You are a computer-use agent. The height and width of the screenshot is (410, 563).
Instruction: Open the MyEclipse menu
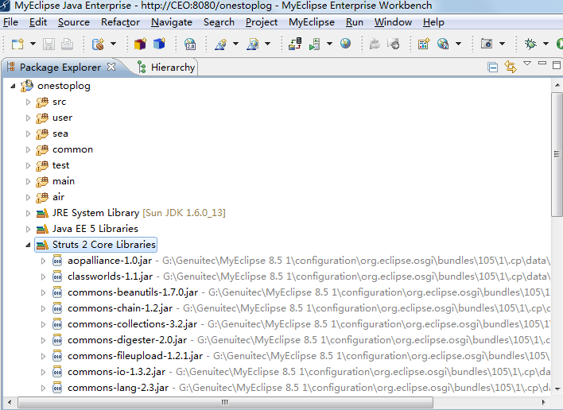(312, 22)
